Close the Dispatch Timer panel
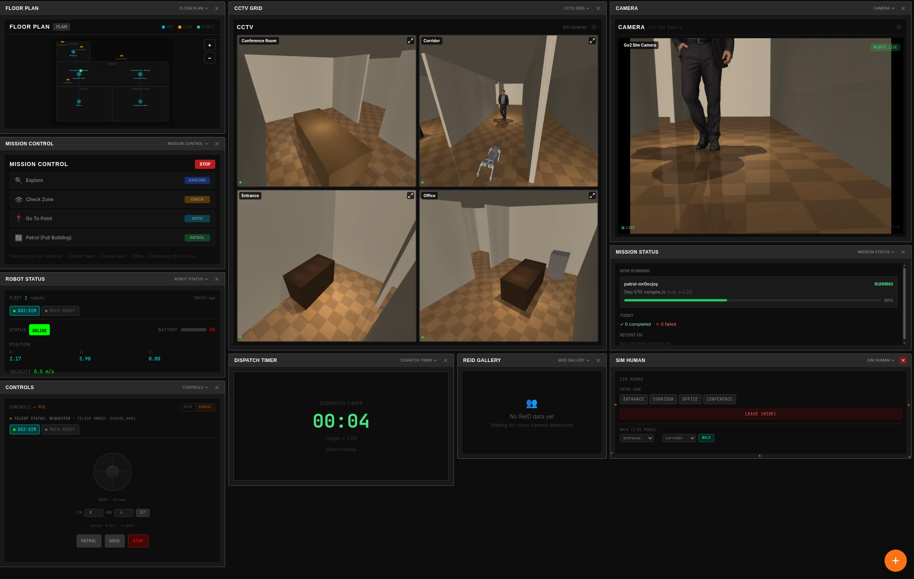The width and height of the screenshot is (914, 579). [446, 360]
